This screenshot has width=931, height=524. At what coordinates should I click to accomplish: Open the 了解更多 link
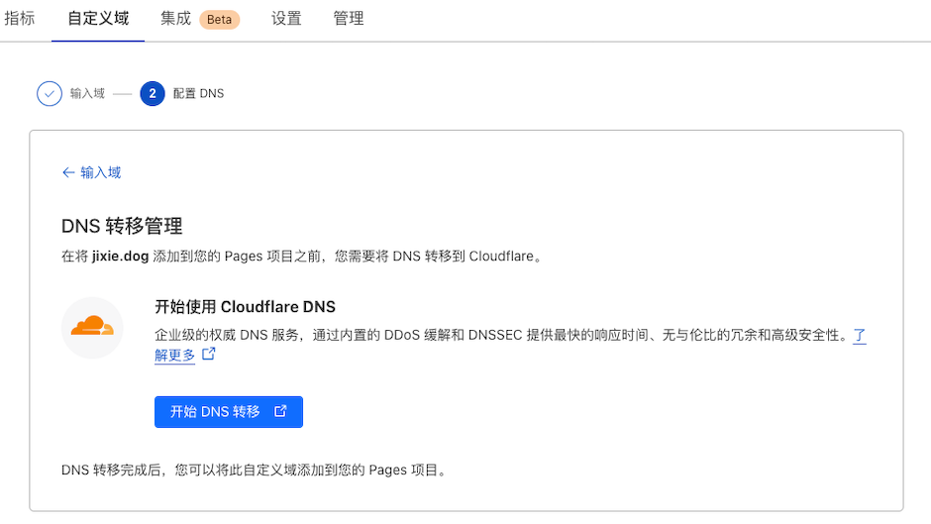tap(174, 355)
